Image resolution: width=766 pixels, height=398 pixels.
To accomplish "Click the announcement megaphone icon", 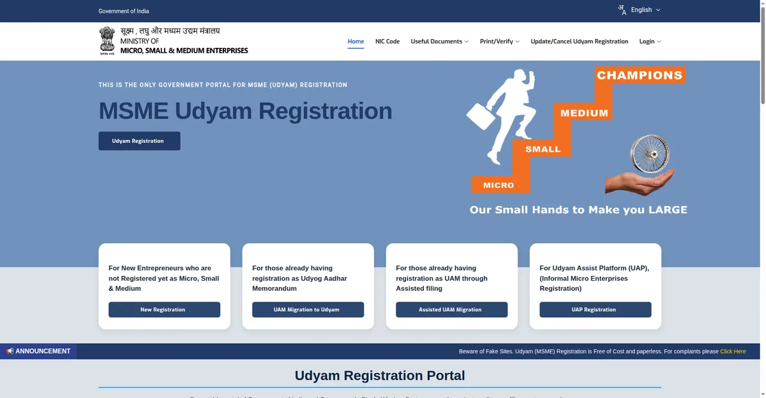I will [x=10, y=351].
